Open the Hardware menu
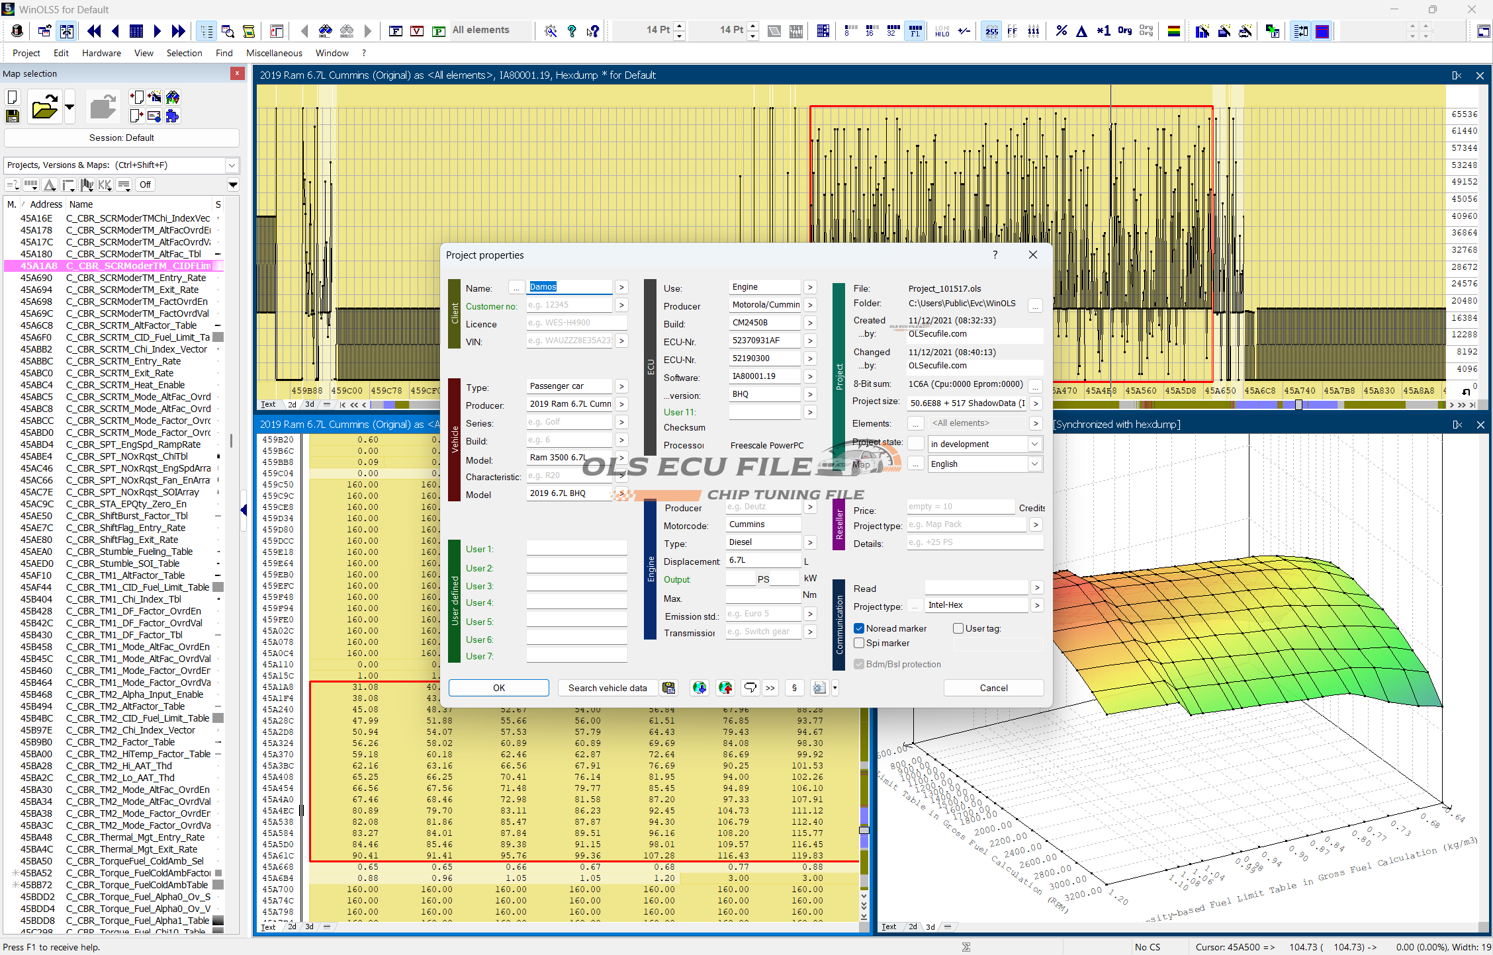 (x=101, y=53)
